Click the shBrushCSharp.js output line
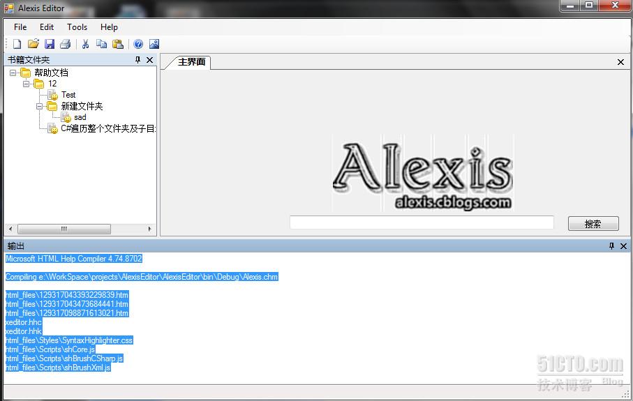The height and width of the screenshot is (401, 633). pos(64,358)
